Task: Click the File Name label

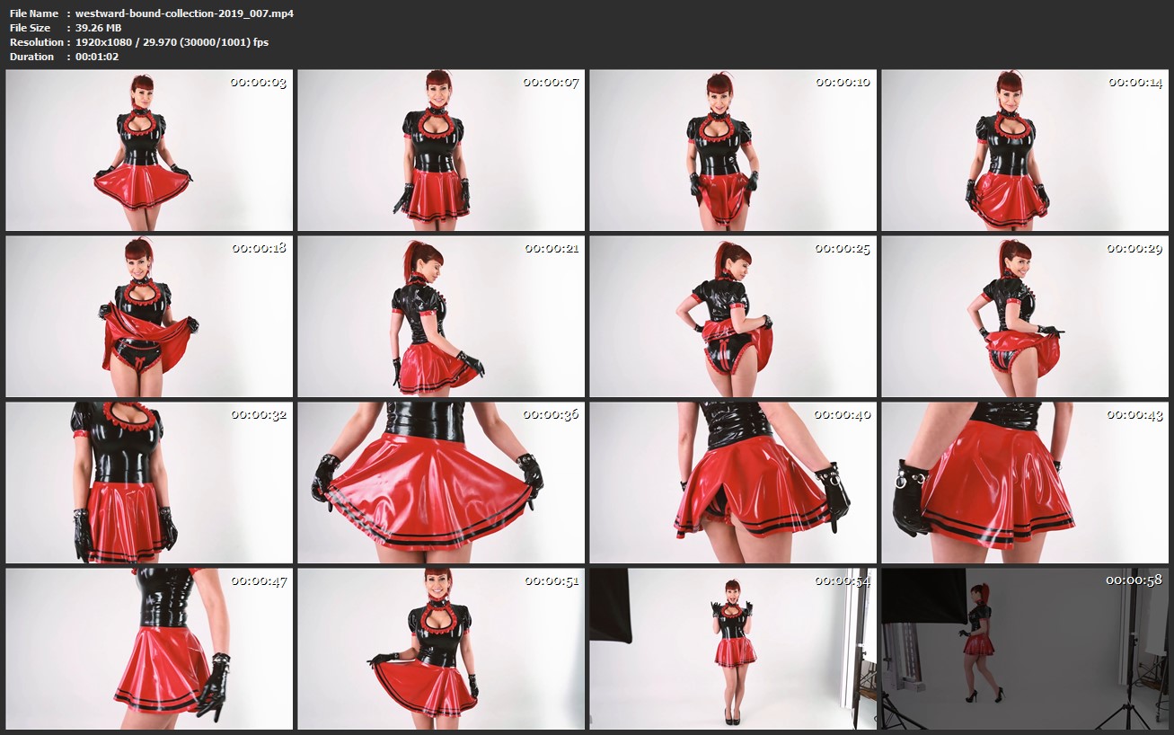Action: pyautogui.click(x=34, y=13)
